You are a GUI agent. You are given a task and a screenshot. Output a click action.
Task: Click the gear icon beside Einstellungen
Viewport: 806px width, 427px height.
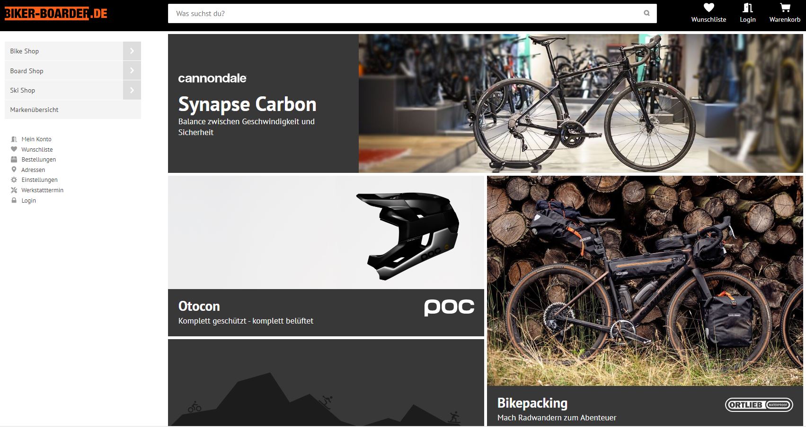tap(14, 180)
